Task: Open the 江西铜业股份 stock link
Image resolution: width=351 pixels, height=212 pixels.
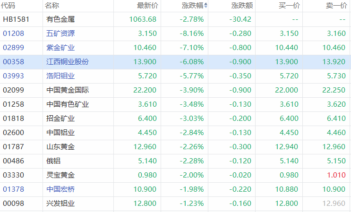Action: click(x=68, y=62)
